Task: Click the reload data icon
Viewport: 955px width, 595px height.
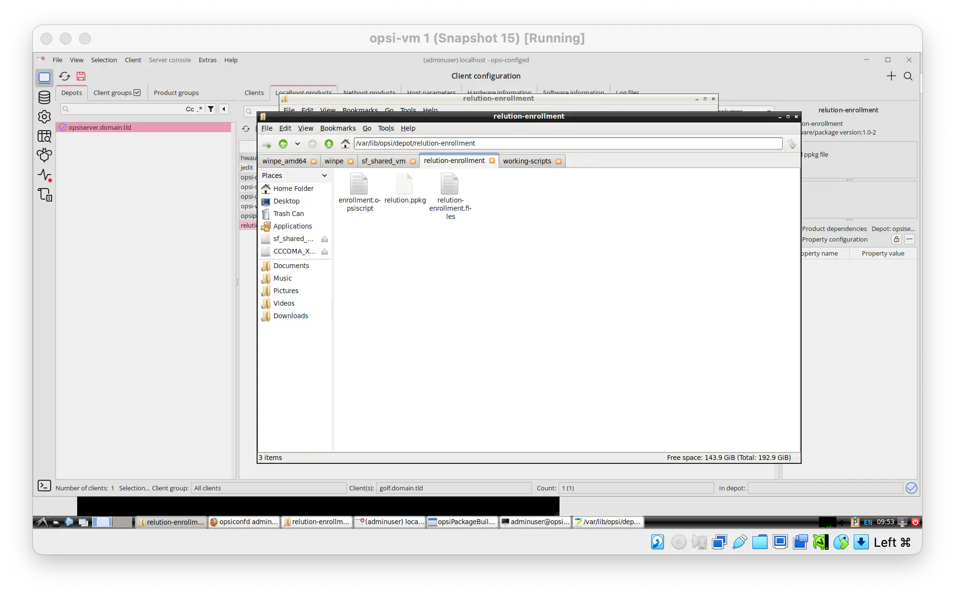Action: (x=65, y=76)
